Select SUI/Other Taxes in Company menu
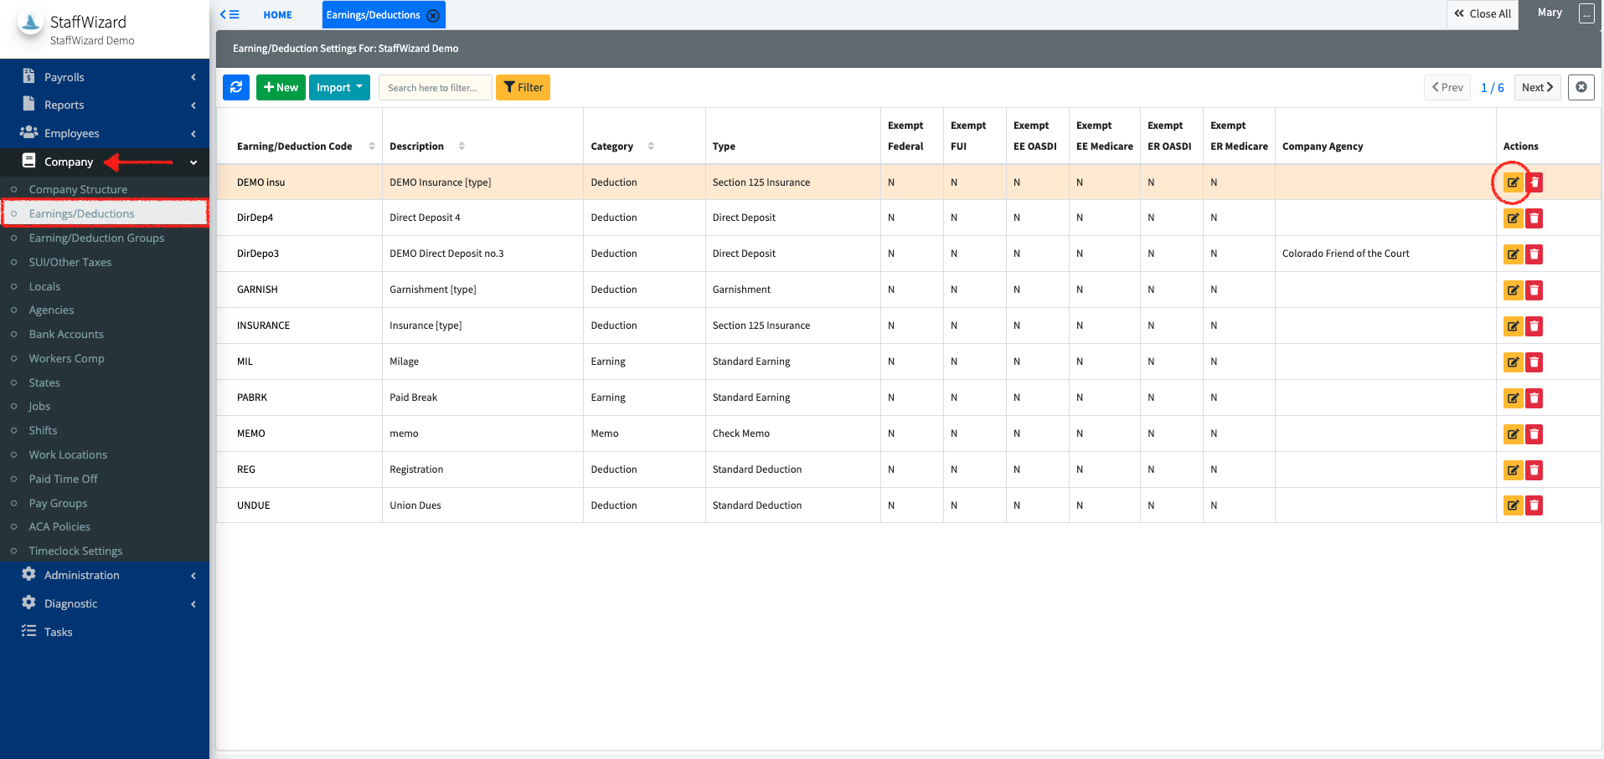Screen dimensions: 1604x759 point(70,262)
